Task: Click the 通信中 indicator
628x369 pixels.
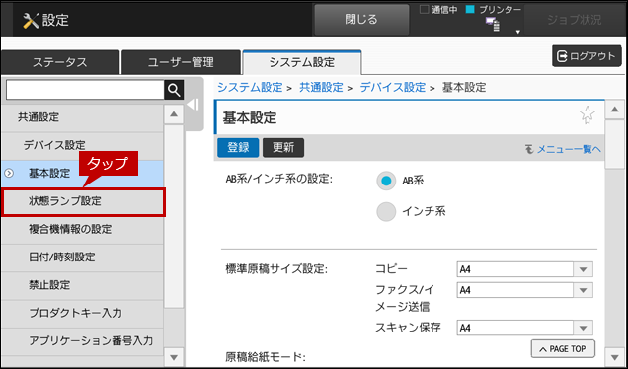Action: tap(438, 10)
